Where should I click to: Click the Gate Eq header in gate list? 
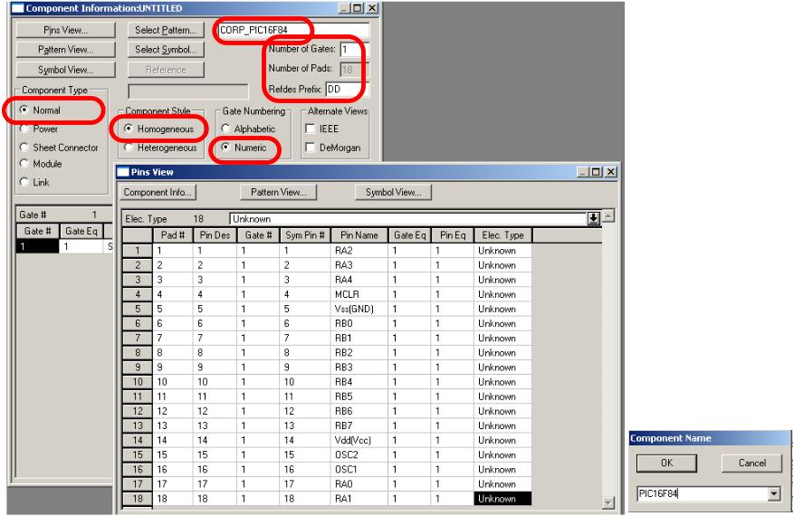(81, 232)
